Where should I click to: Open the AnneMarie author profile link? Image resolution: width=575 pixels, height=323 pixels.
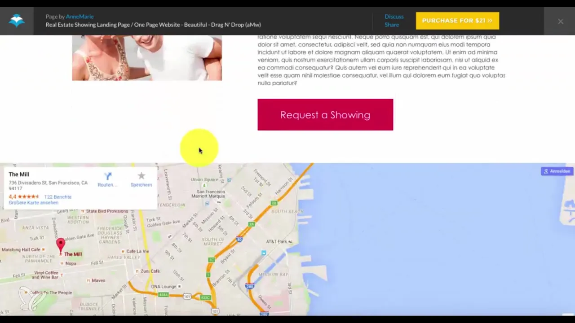pos(80,17)
